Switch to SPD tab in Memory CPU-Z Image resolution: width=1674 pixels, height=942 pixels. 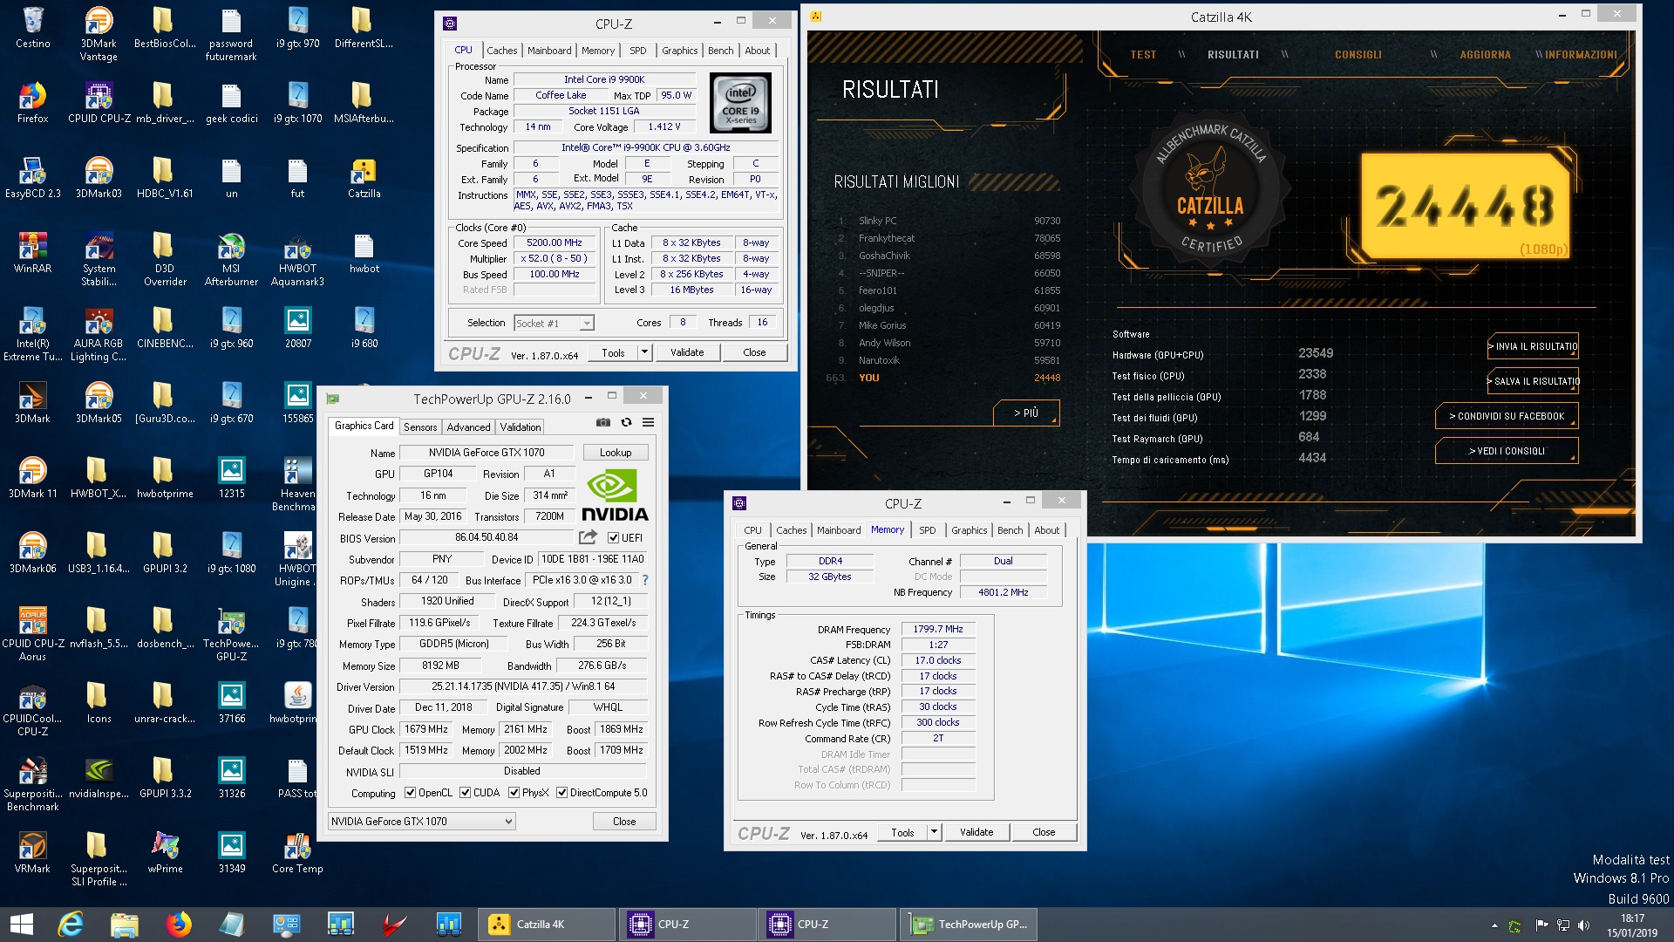coord(927,530)
